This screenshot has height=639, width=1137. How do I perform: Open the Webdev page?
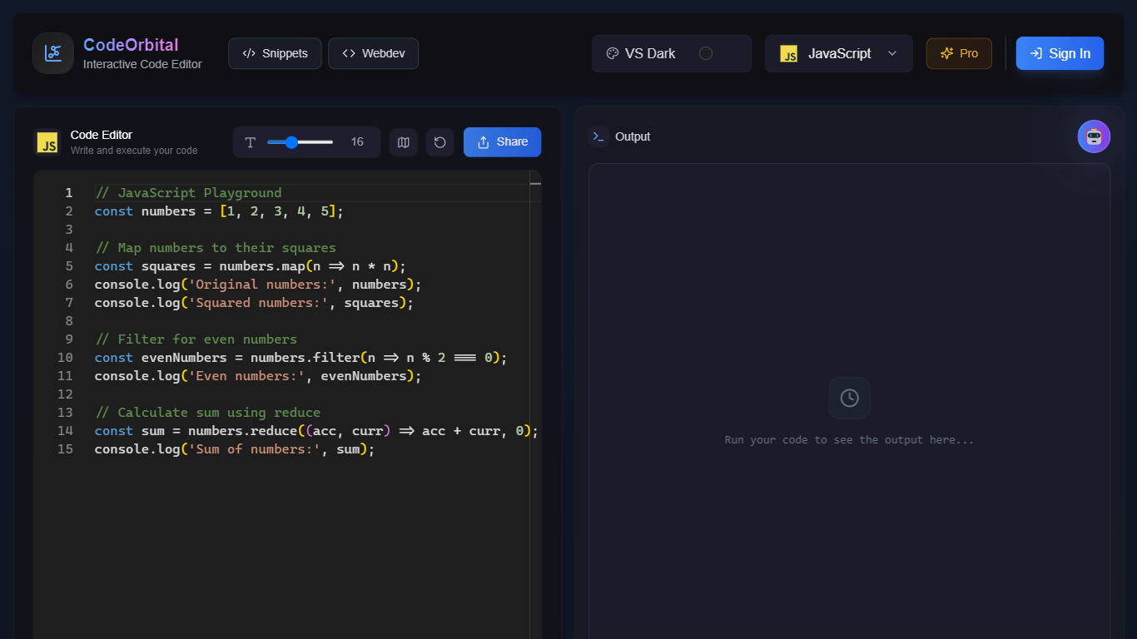(x=373, y=53)
